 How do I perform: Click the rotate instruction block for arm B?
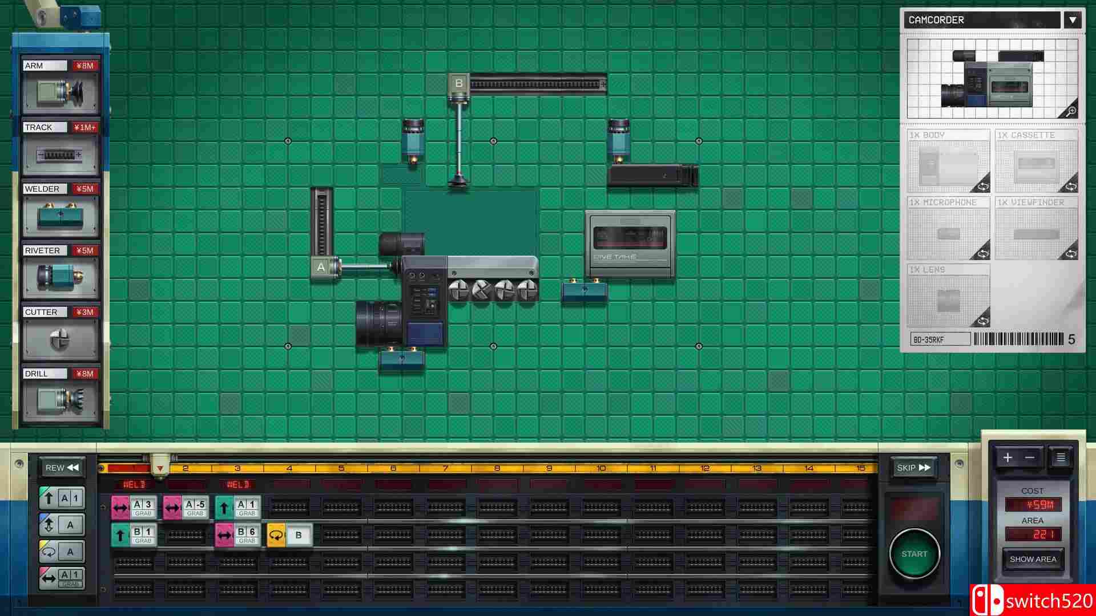click(289, 536)
